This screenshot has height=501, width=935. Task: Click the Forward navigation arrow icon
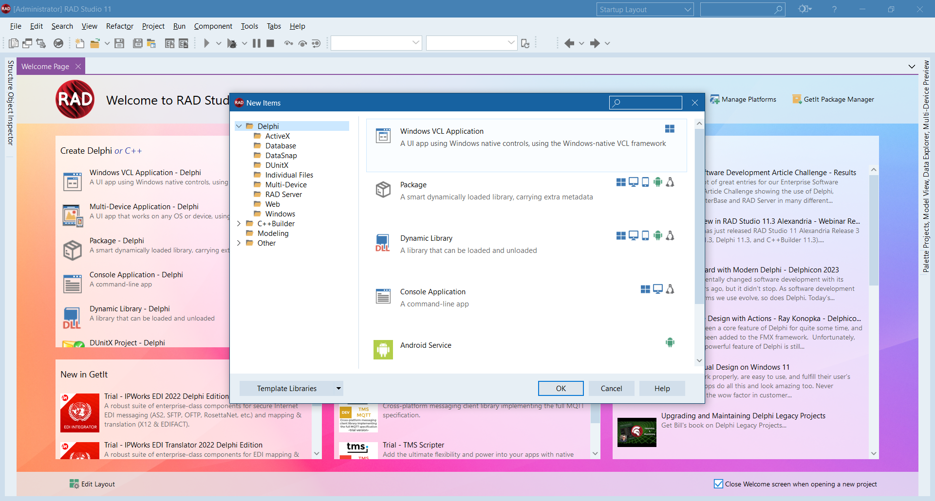[x=595, y=43]
